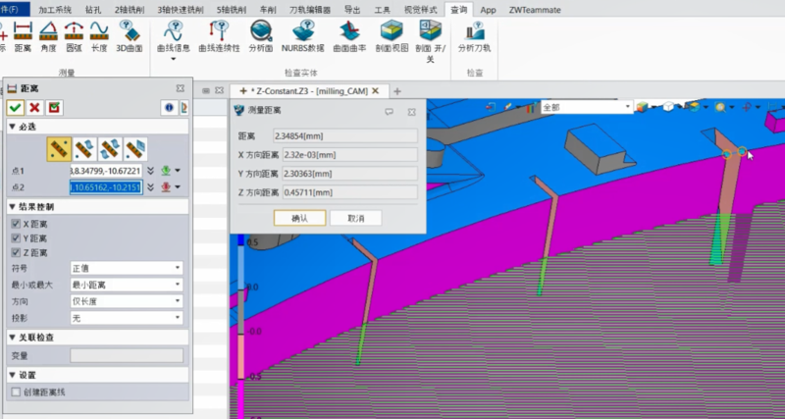This screenshot has width=785, height=419.
Task: Open the 符号 dropdown showing 正值
Action: point(126,268)
